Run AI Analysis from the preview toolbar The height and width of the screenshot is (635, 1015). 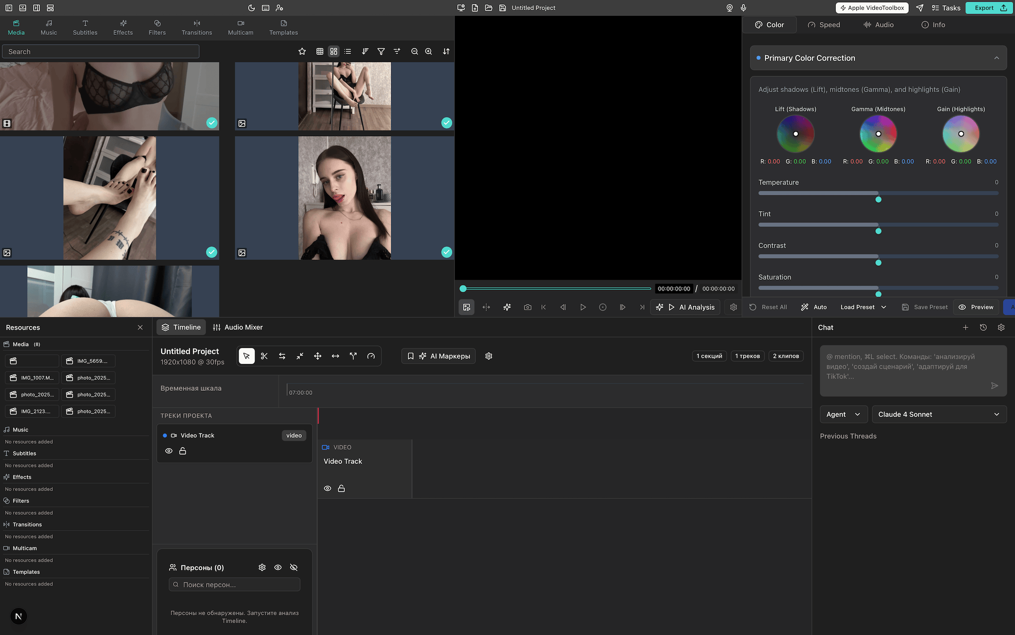click(685, 307)
